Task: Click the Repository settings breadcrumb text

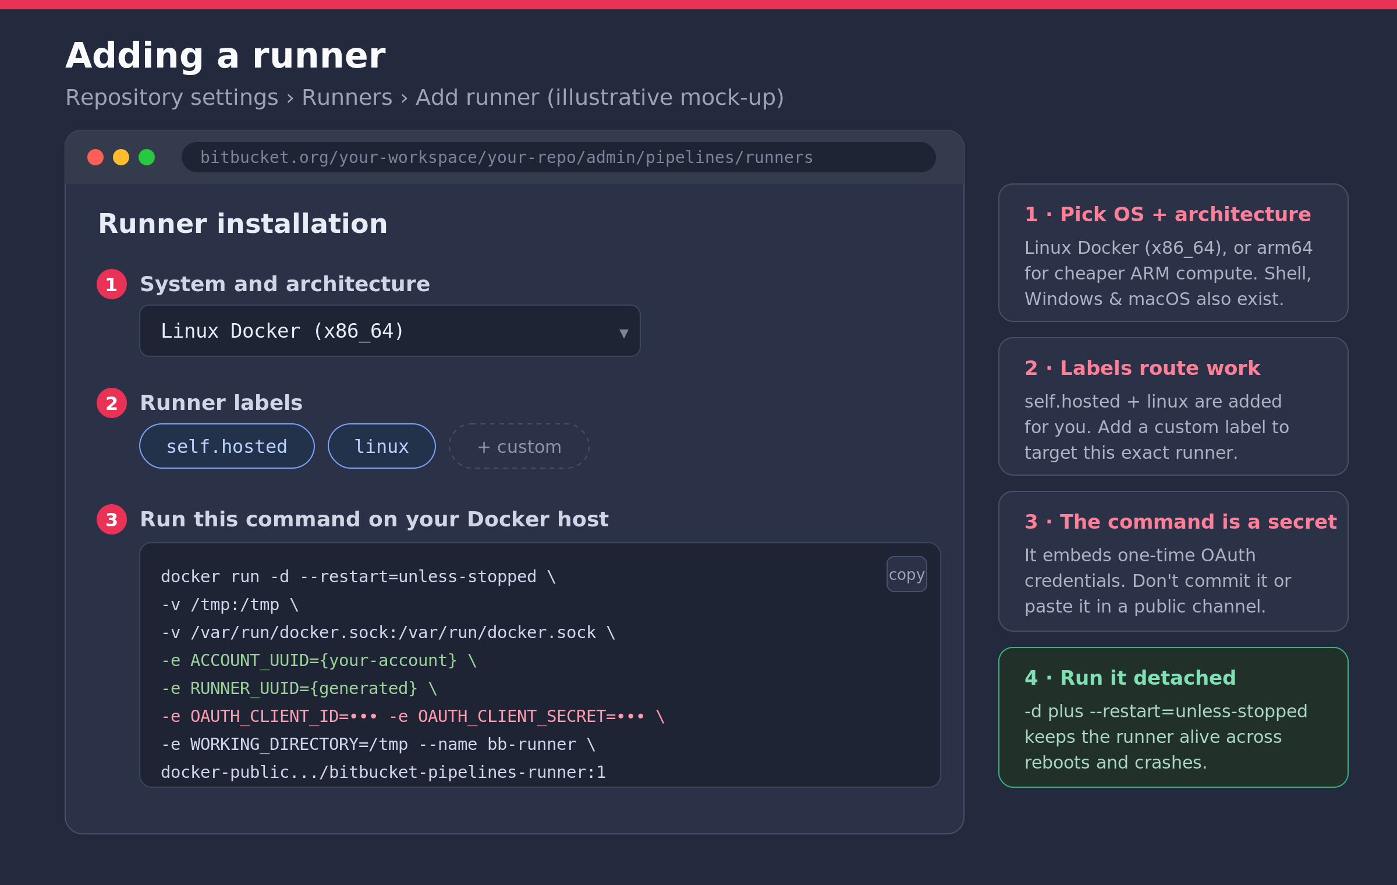Action: coord(172,98)
